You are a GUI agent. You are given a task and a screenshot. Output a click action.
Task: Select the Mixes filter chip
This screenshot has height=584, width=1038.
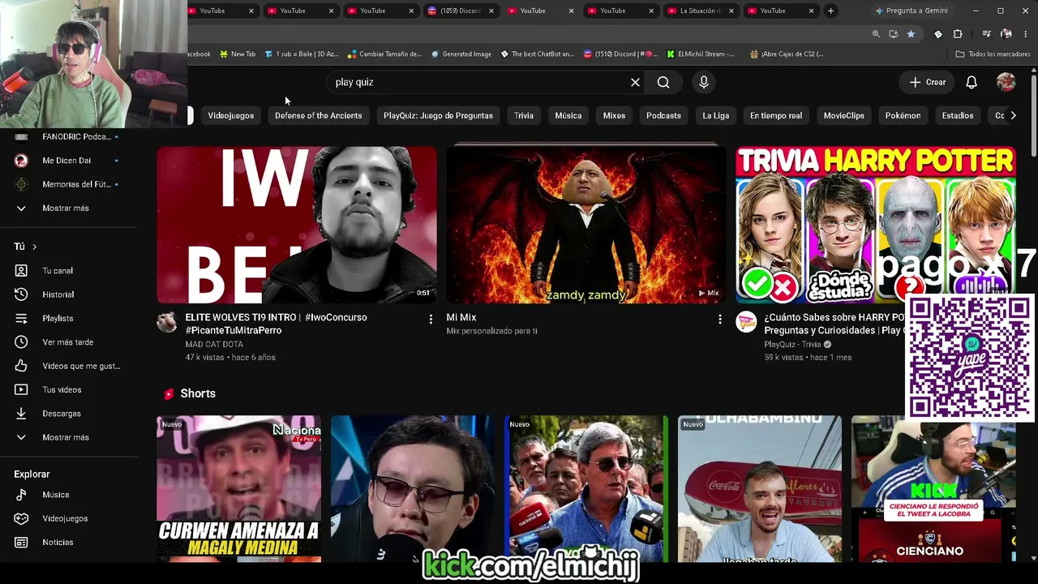click(x=614, y=115)
